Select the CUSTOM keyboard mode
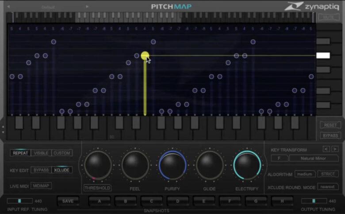Viewport: 345px width, 214px height. [x=62, y=153]
